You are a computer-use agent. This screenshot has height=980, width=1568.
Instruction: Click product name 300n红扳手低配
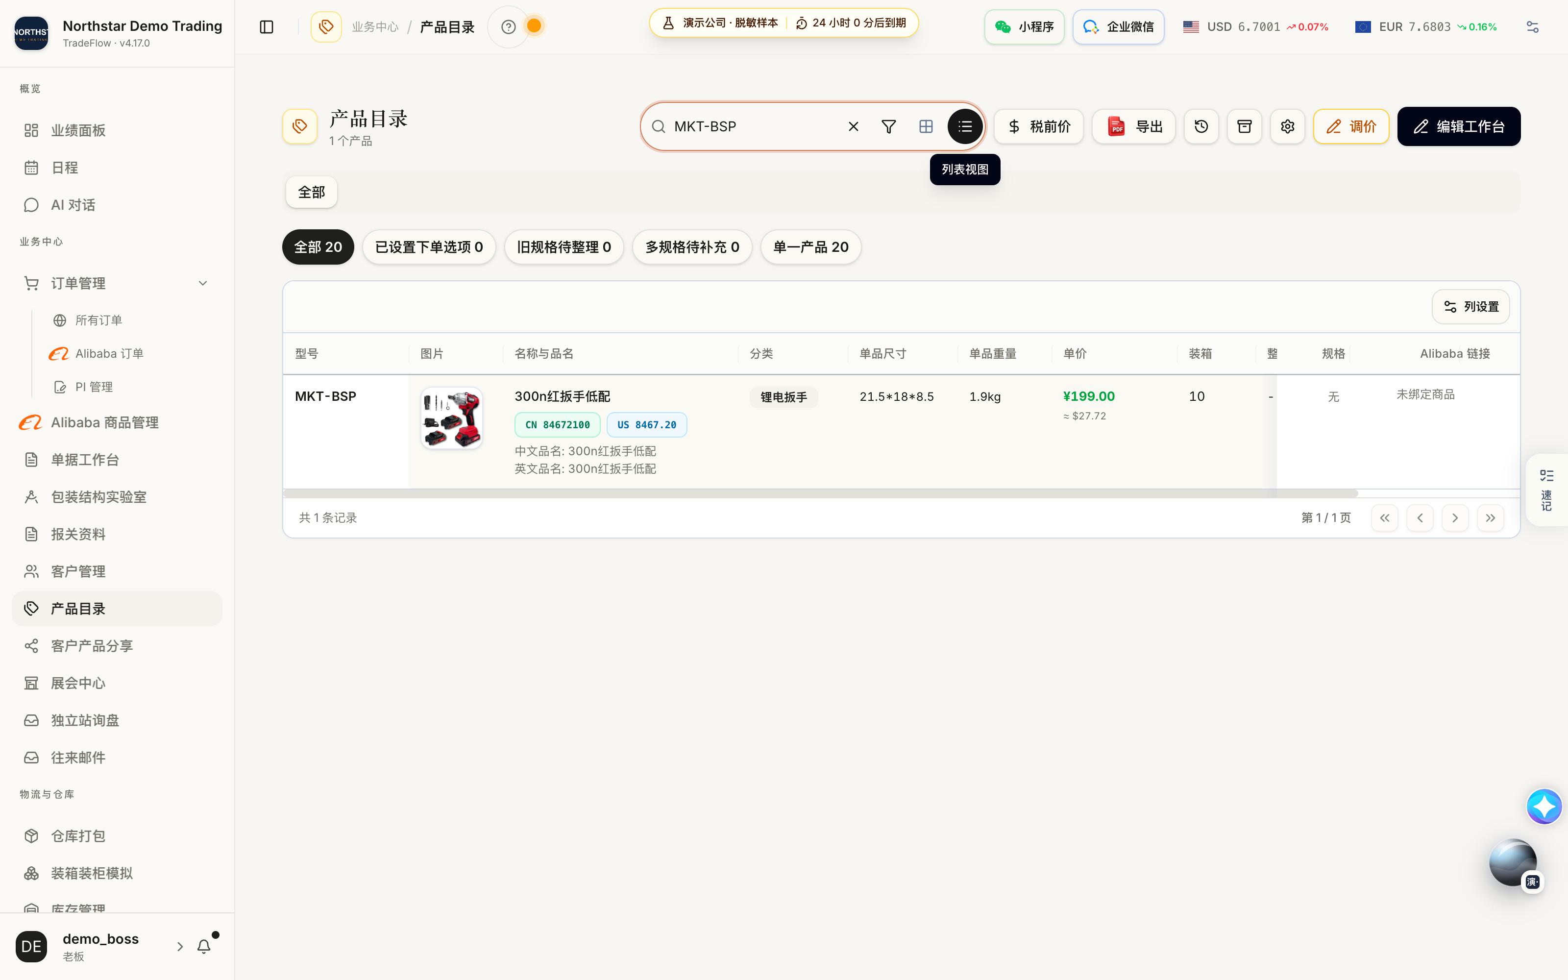click(563, 396)
